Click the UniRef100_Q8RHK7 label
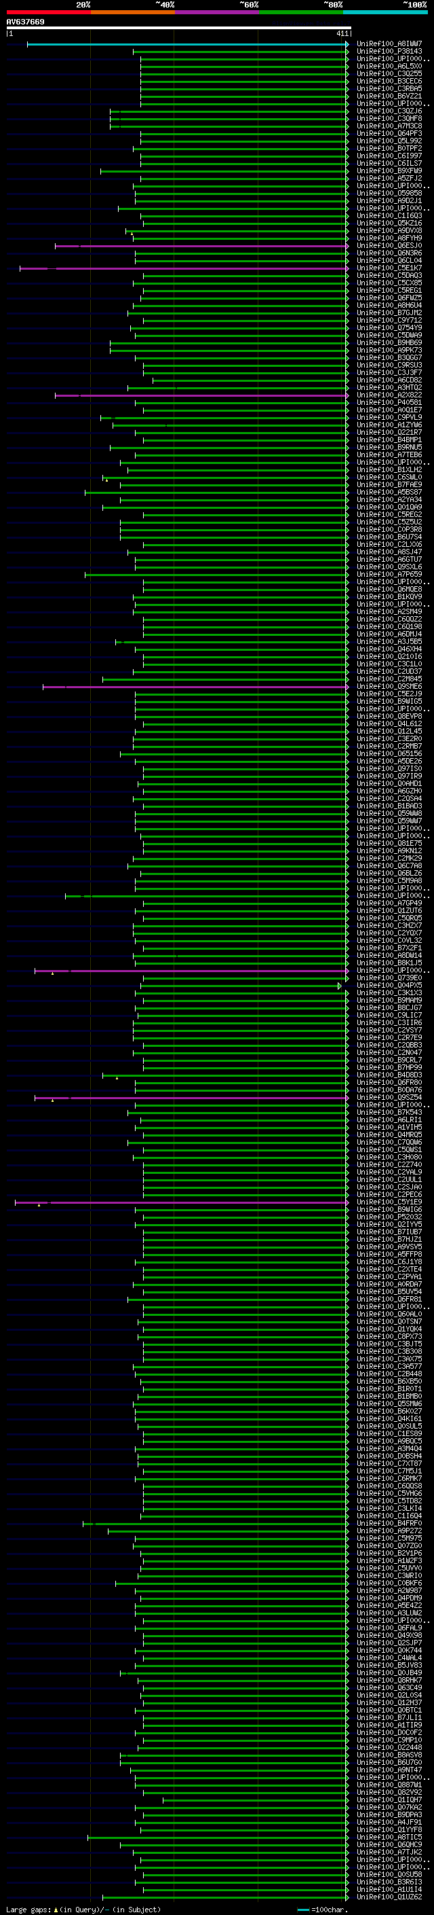Image resolution: width=434 pixels, height=1915 pixels. 389,1680
